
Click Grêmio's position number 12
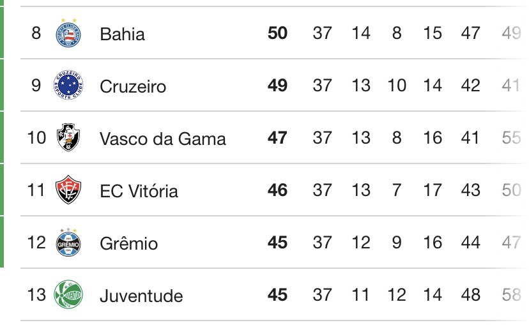[x=36, y=243]
